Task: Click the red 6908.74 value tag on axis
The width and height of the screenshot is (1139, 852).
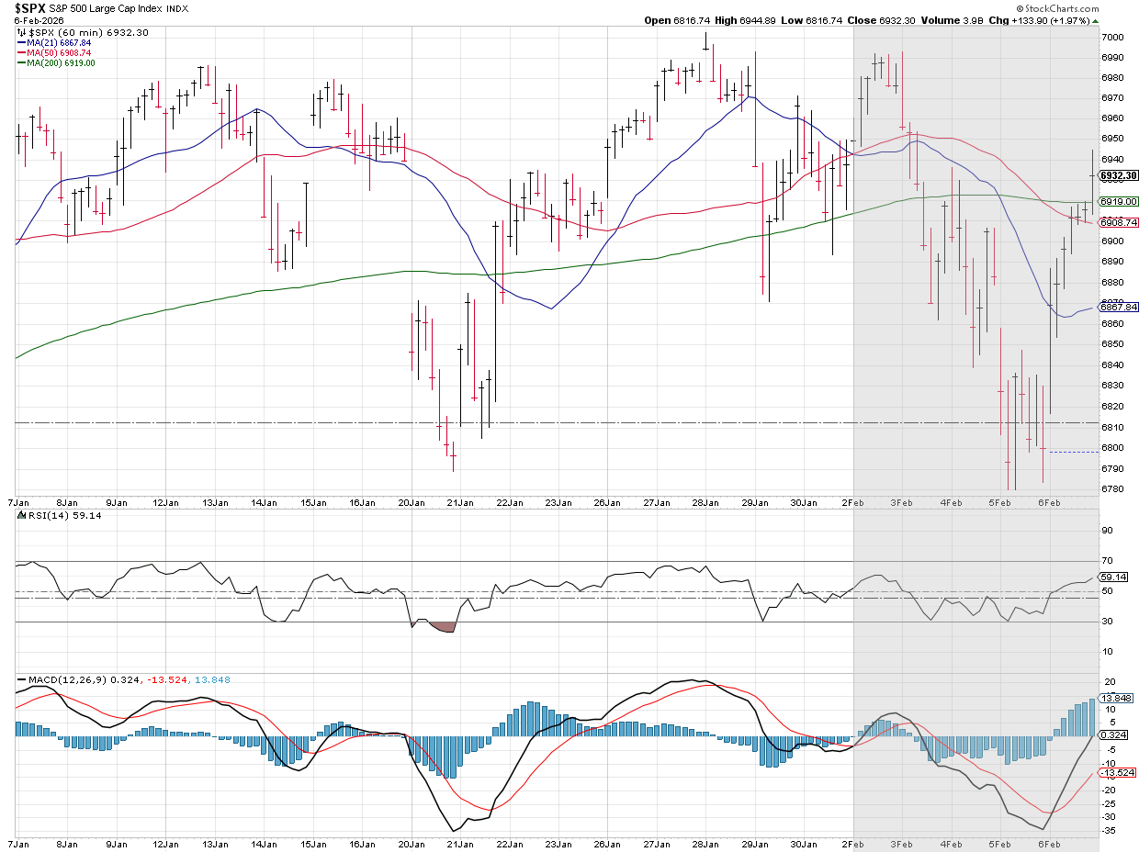Action: pyautogui.click(x=1120, y=222)
